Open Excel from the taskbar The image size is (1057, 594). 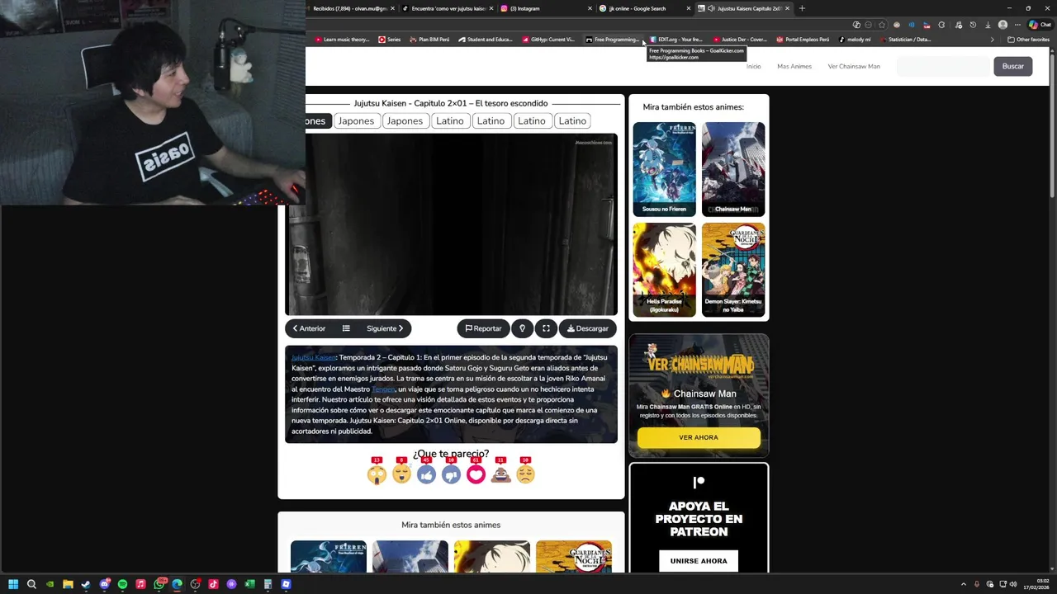pyautogui.click(x=249, y=584)
